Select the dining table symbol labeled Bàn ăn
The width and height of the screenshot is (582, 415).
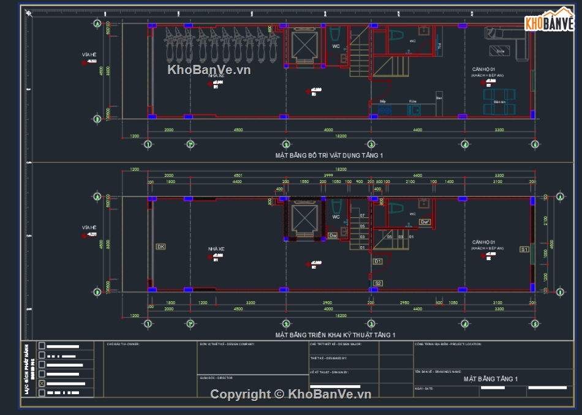coord(499,102)
